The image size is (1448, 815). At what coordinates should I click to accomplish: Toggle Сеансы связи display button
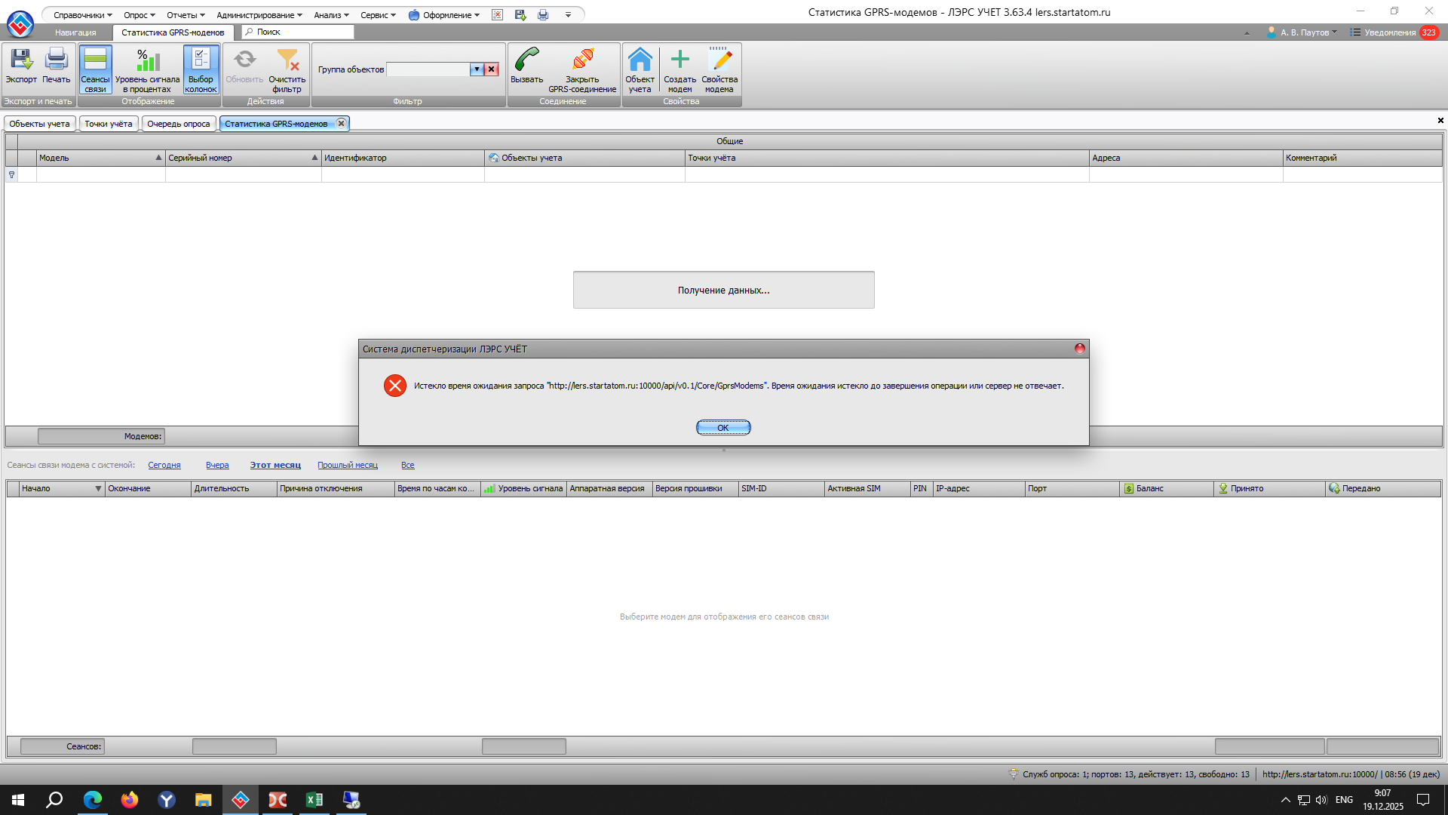pos(95,69)
